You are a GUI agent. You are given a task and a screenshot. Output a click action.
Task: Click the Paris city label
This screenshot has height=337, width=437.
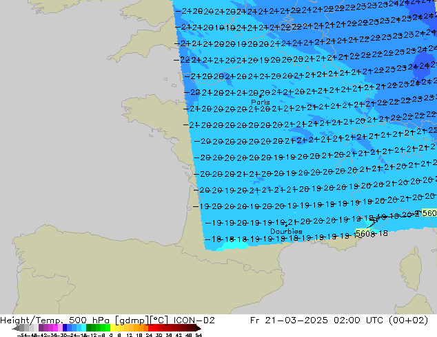tap(261, 102)
